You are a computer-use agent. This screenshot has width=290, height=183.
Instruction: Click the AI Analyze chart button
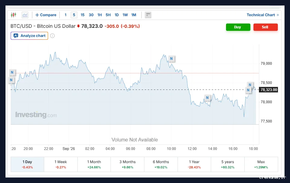30,36
